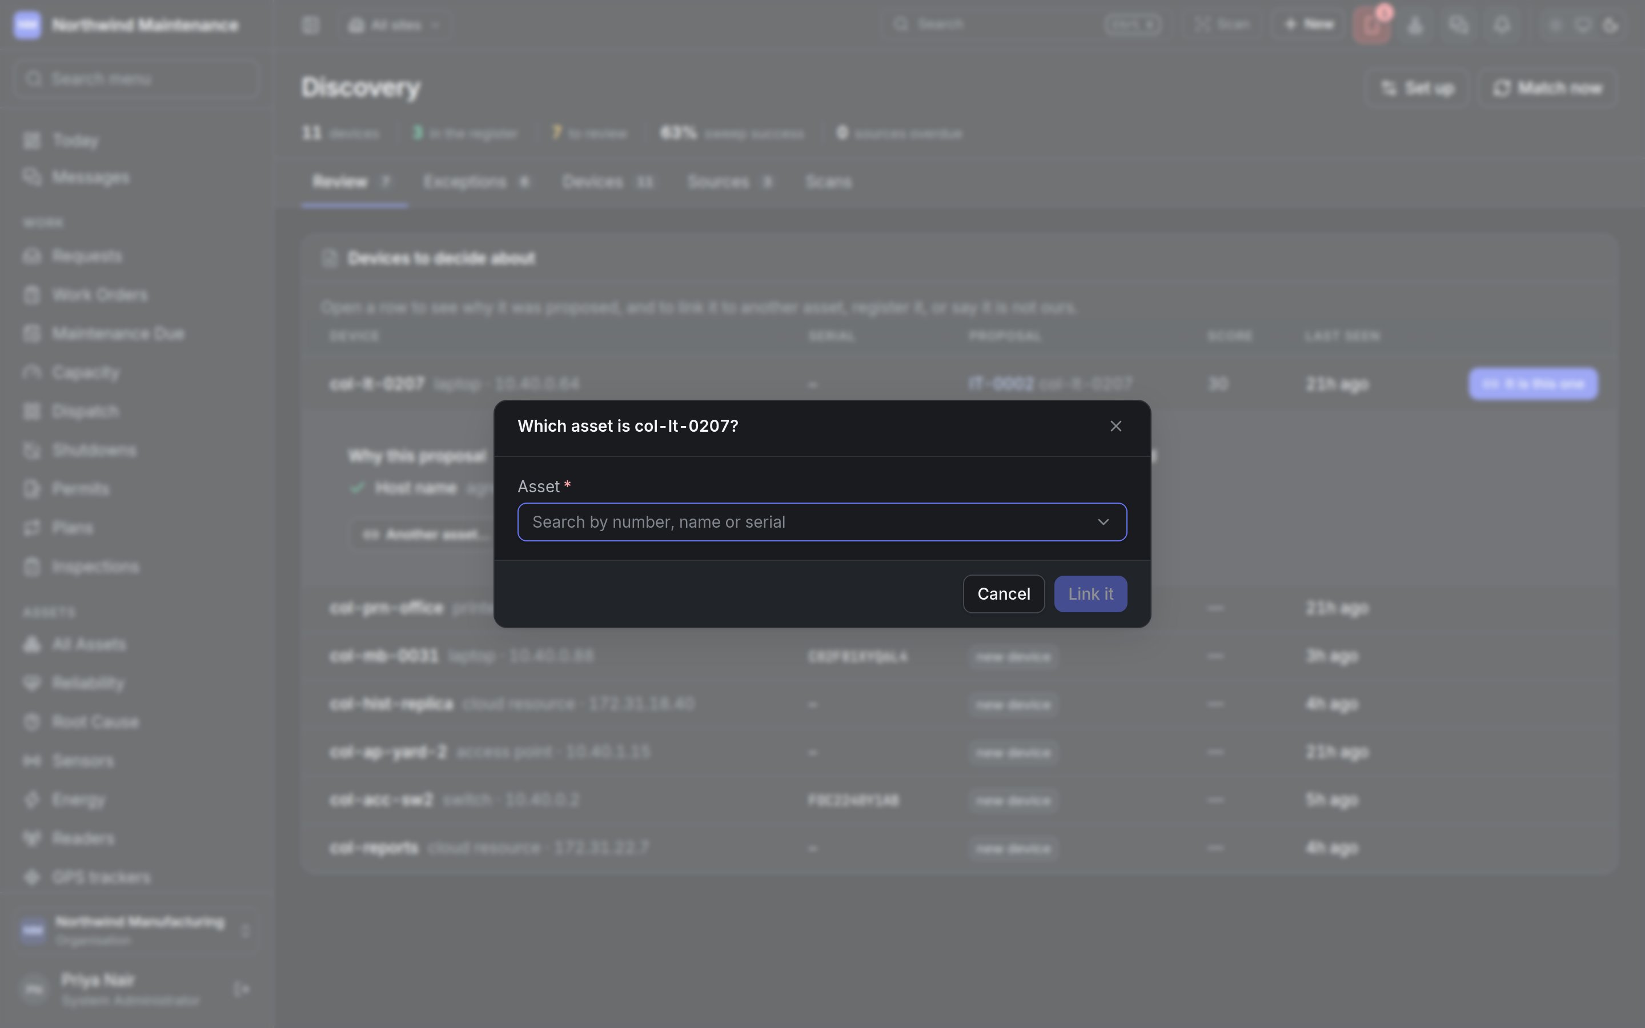Image resolution: width=1645 pixels, height=1028 pixels.
Task: Cancel the asset linking dialog
Action: click(x=1004, y=594)
